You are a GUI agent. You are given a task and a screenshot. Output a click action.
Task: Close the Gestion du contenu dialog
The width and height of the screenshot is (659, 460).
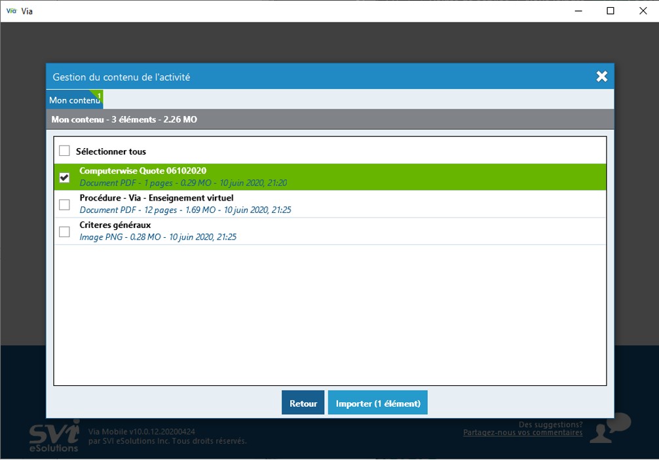click(601, 76)
